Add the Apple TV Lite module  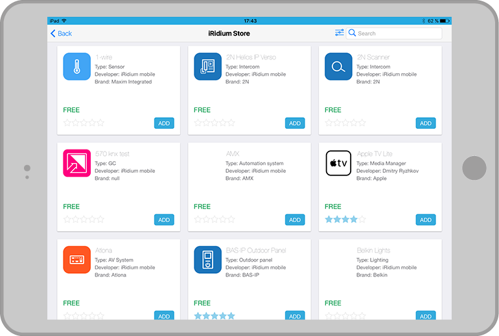tap(425, 219)
